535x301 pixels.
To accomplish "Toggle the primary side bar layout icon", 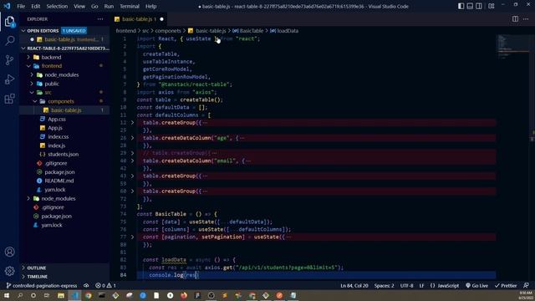I will (461, 6).
